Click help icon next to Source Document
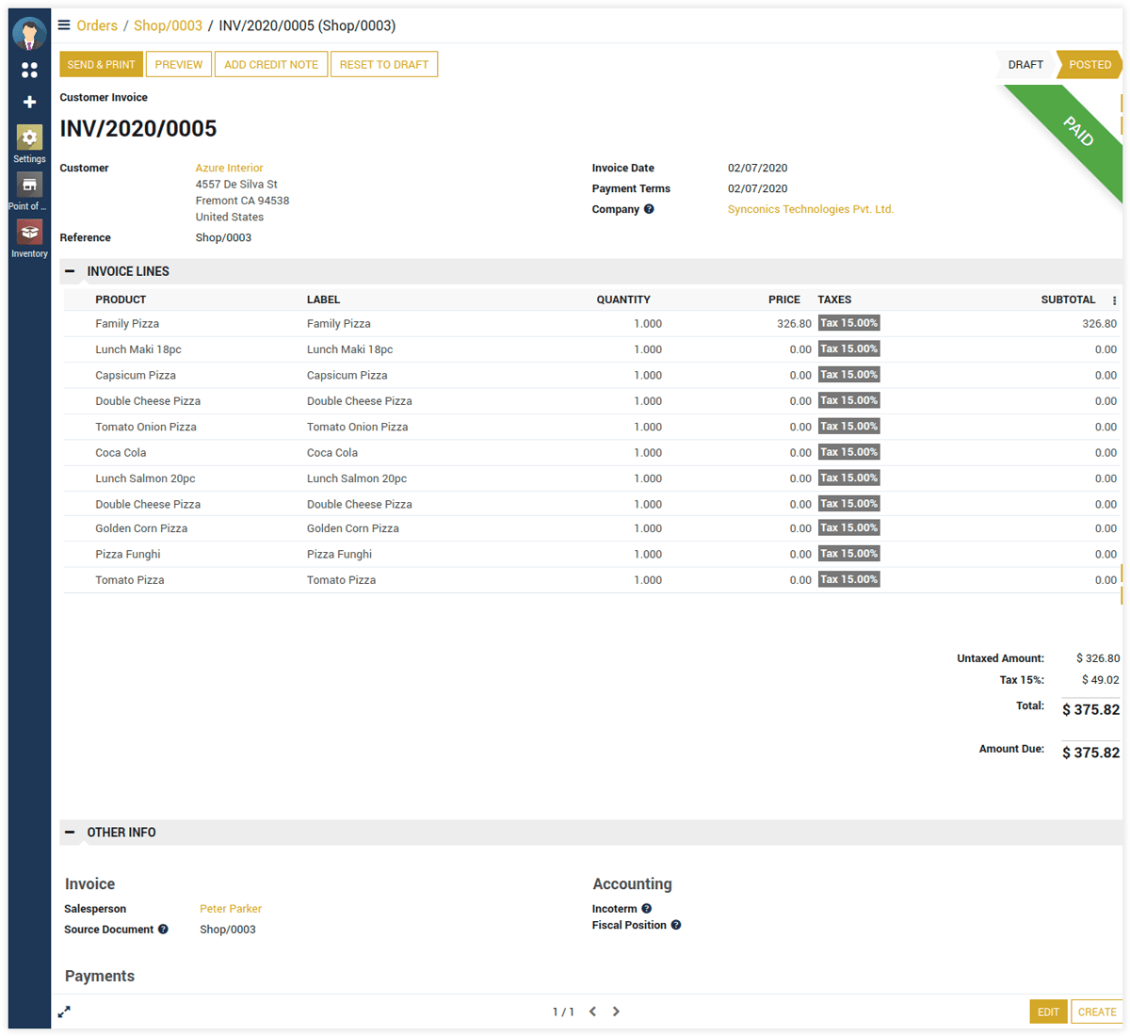This screenshot has height=1036, width=1130. pos(163,930)
